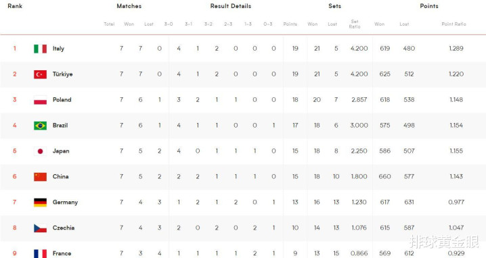The width and height of the screenshot is (486, 258).
Task: Click the Italy flag icon
Action: point(41,49)
